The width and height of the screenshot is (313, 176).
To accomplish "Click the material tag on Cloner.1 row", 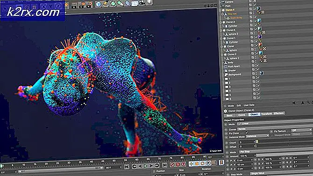I will [259, 37].
